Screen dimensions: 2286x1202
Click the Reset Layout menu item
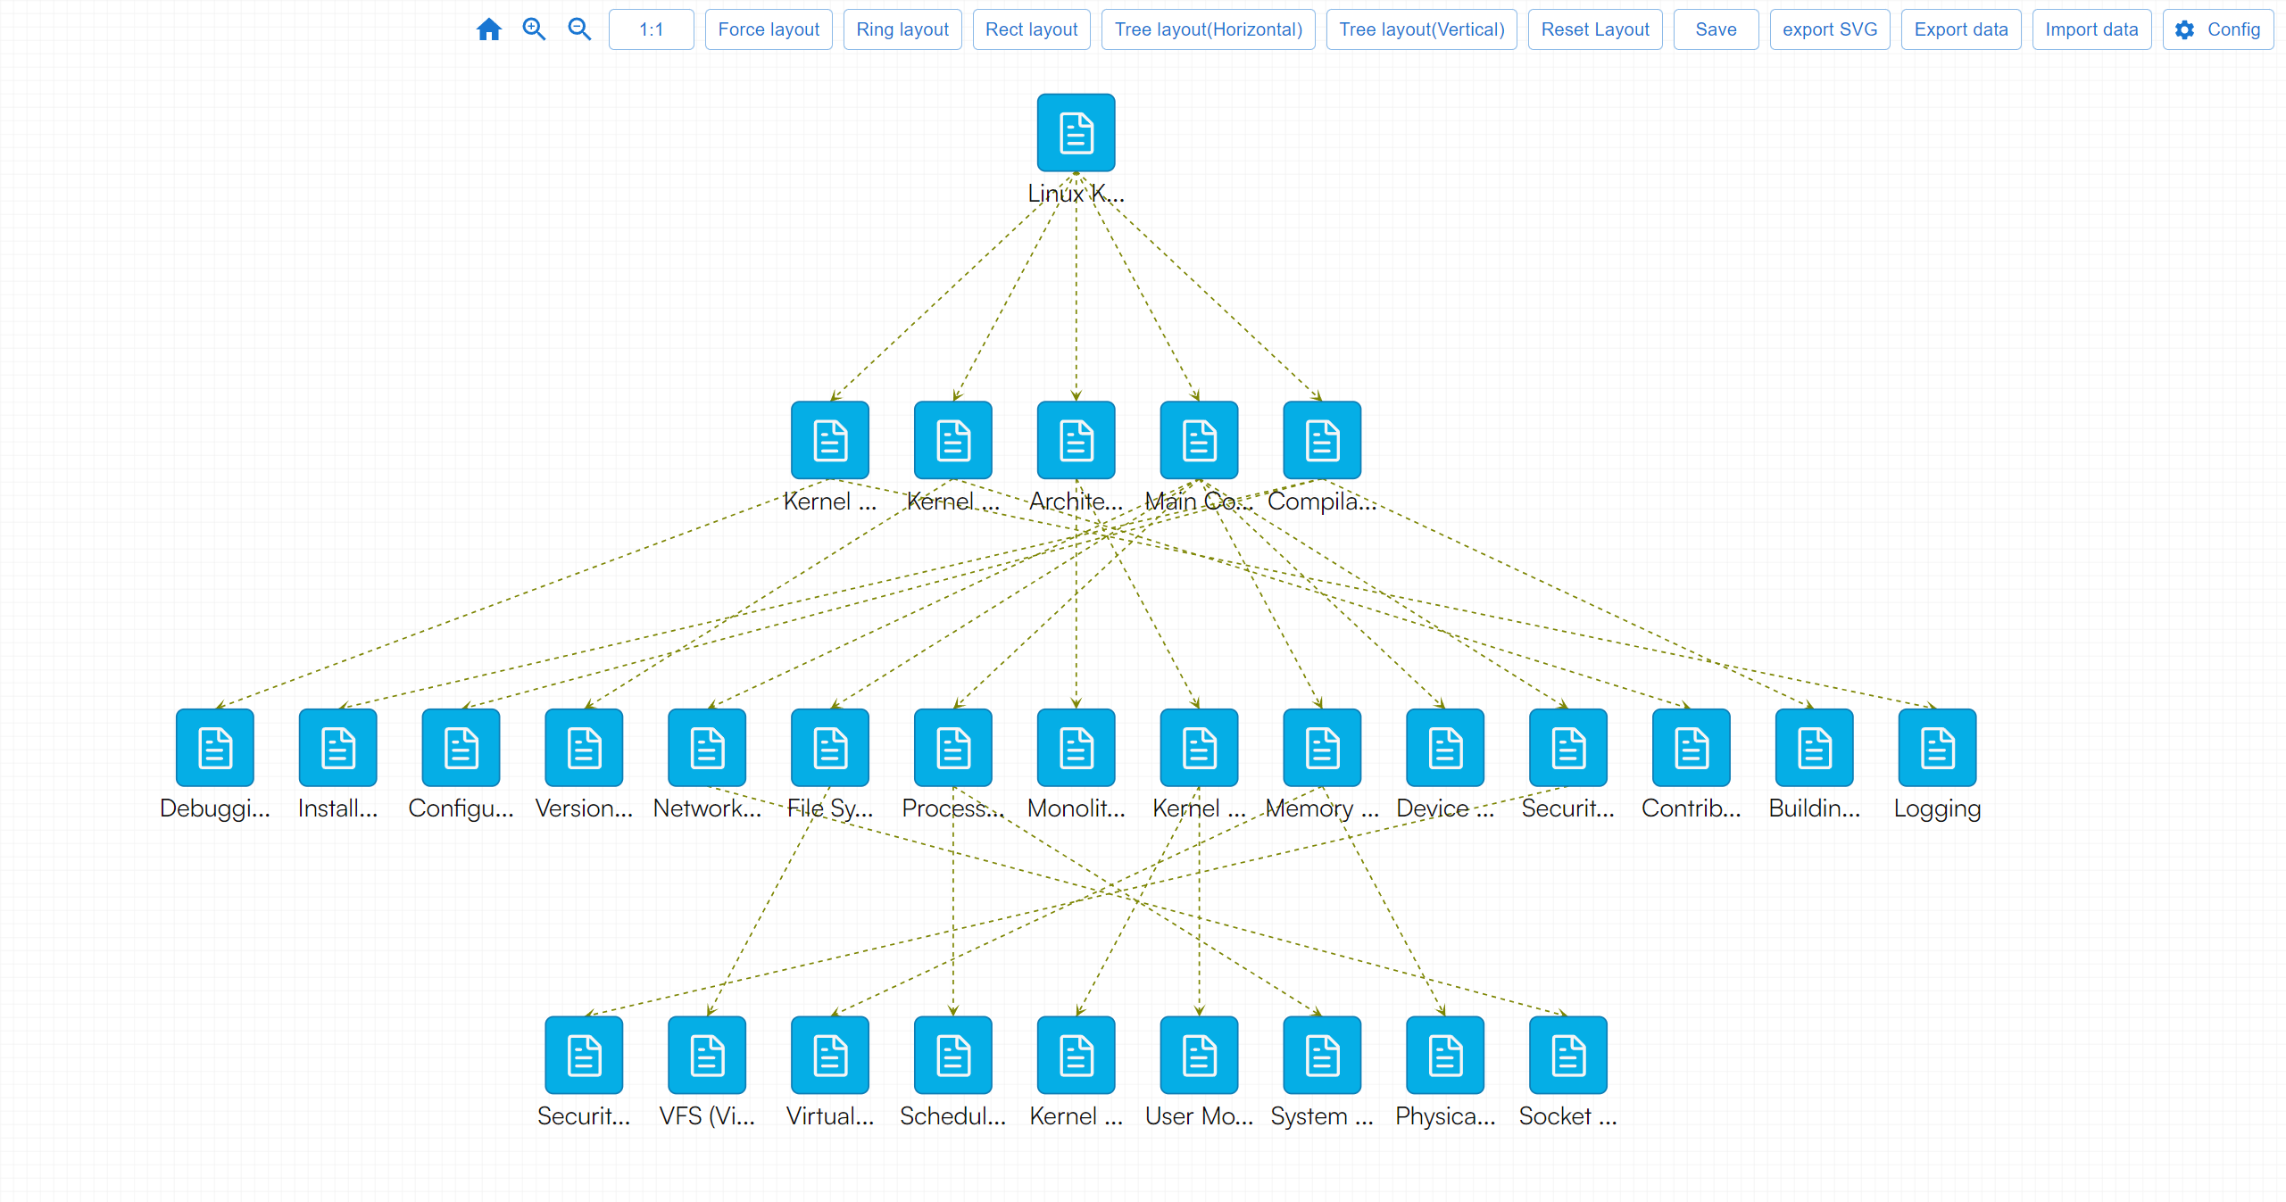point(1592,30)
